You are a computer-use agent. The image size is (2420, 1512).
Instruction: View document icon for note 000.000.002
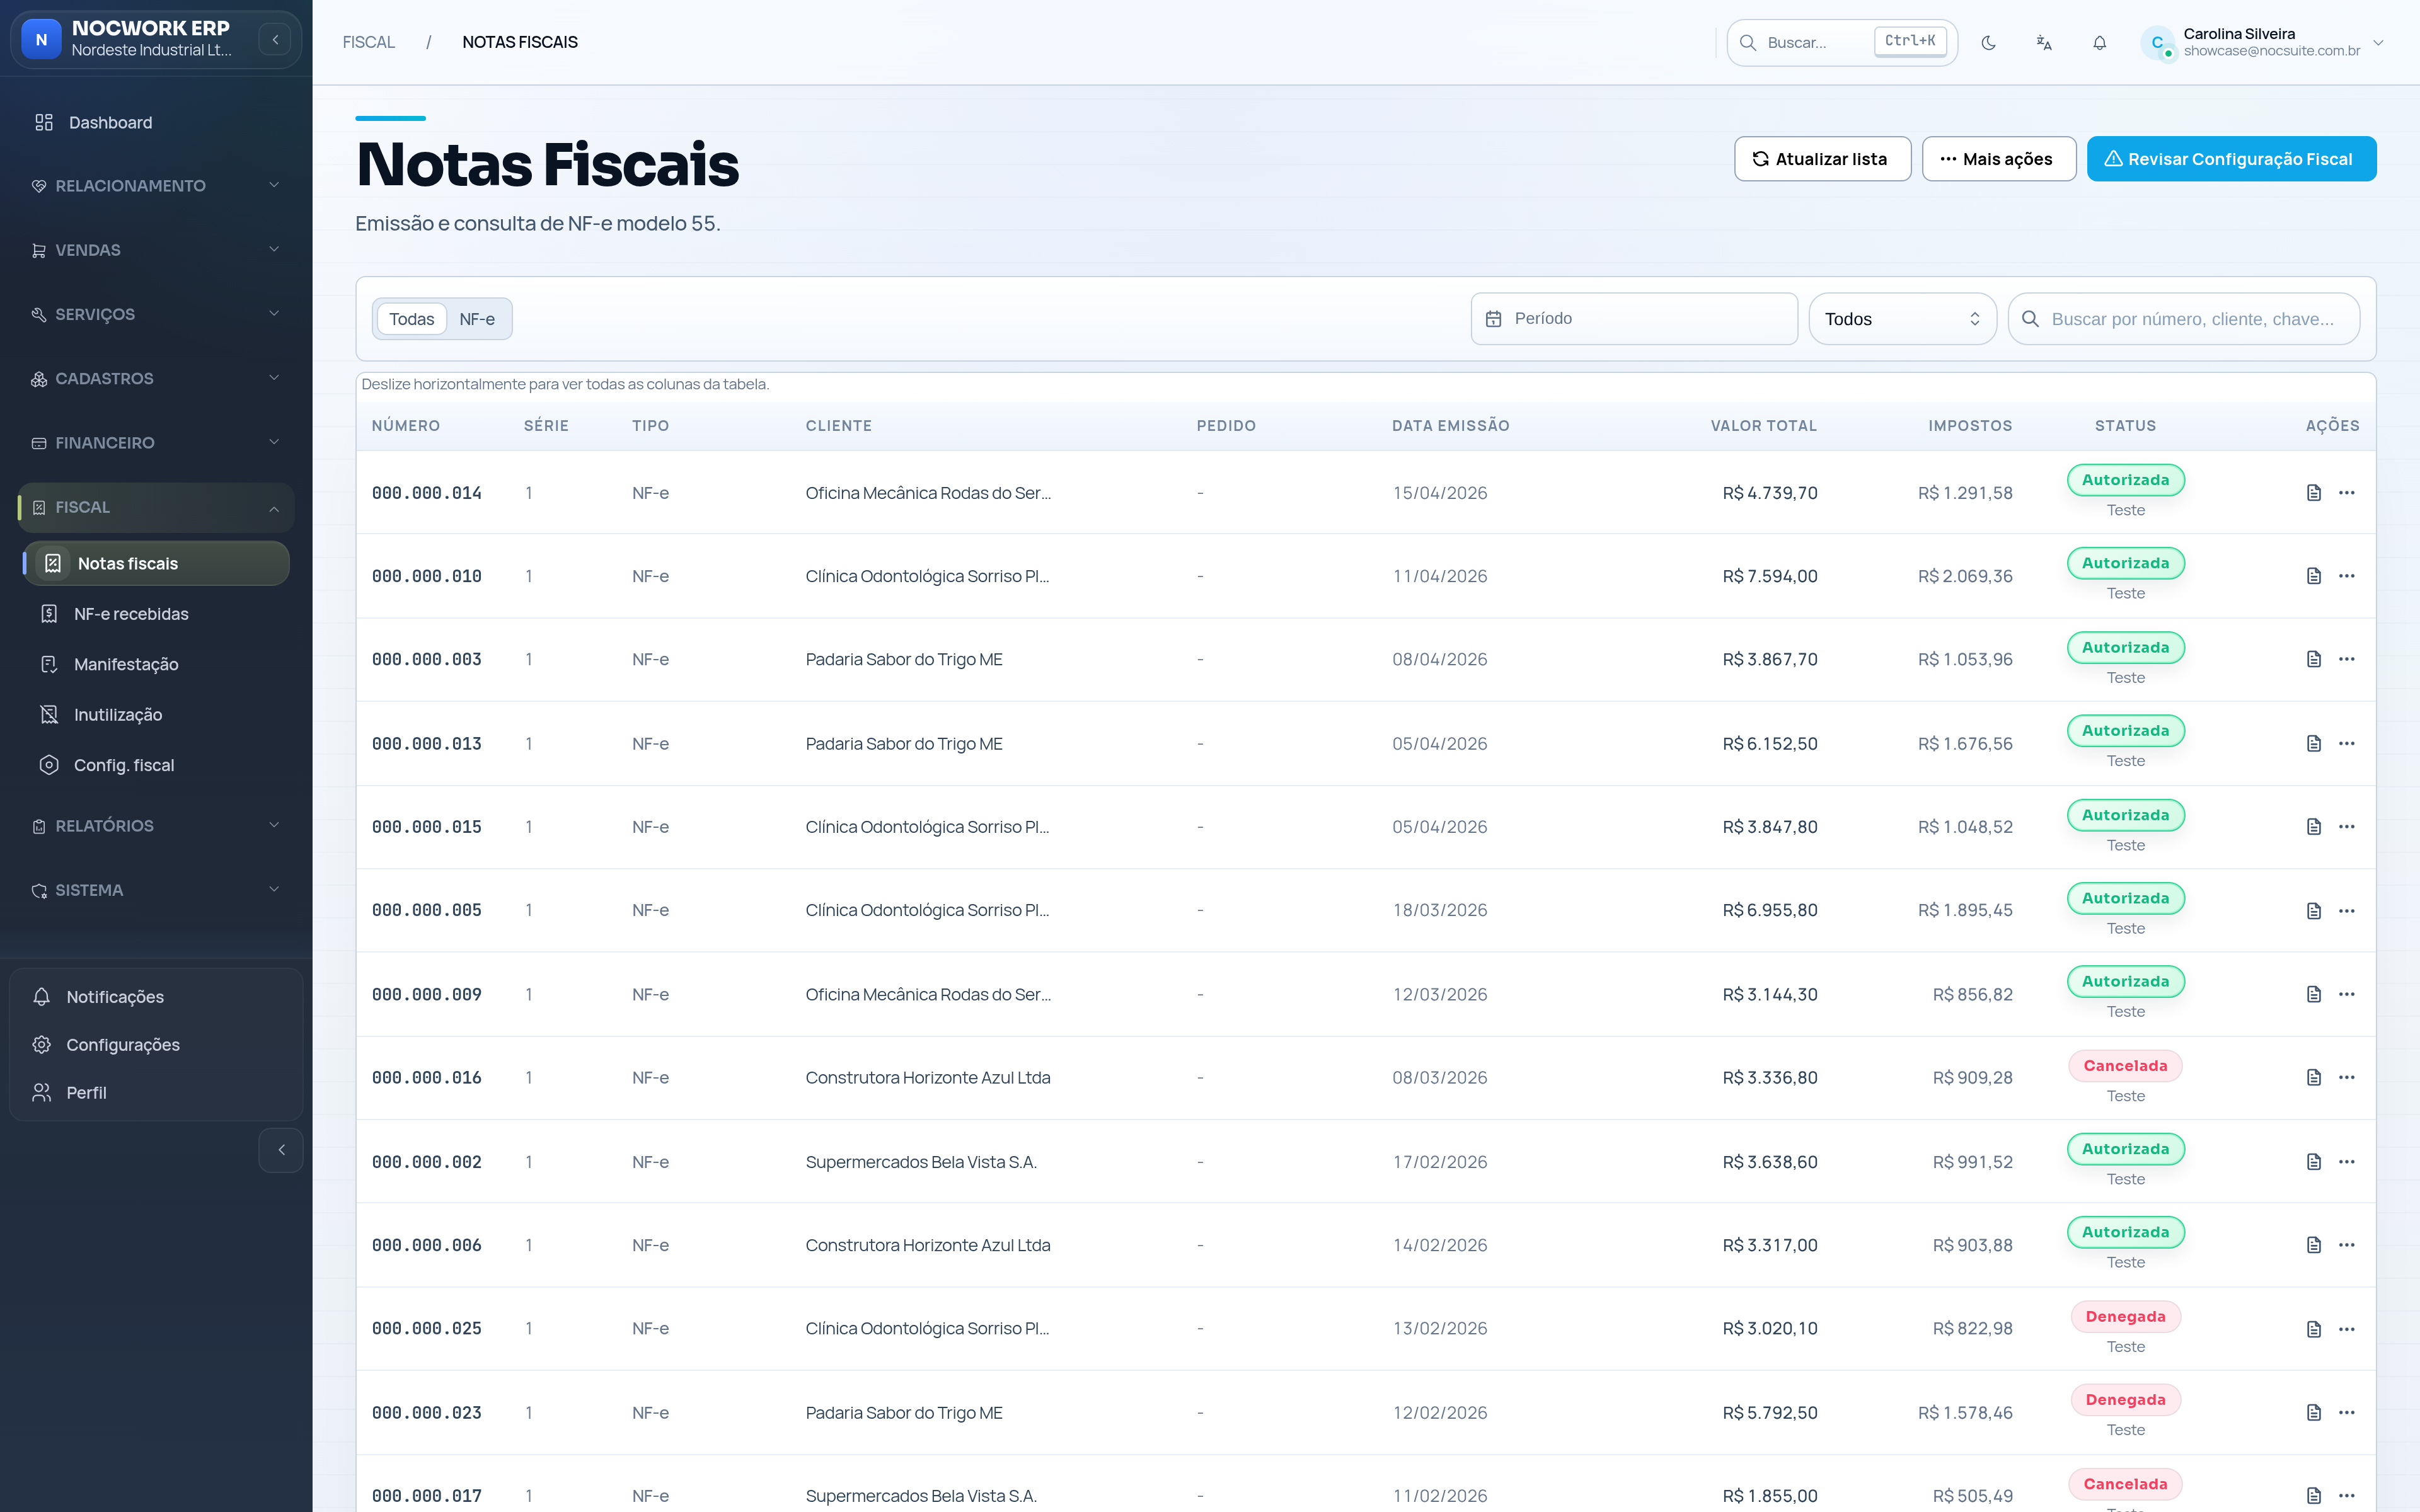[2313, 1162]
